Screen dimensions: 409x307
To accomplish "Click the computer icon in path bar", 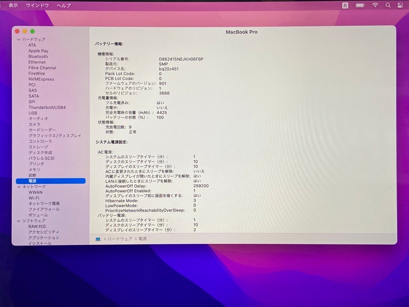I will (98, 239).
